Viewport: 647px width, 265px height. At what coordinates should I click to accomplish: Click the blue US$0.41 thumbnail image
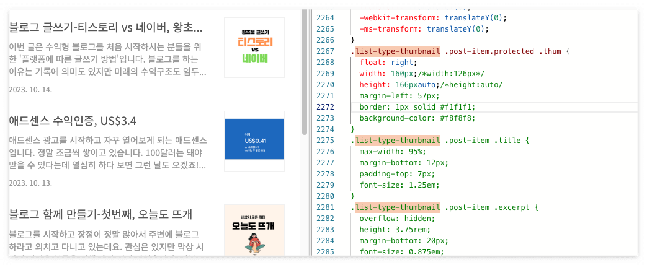(x=254, y=141)
